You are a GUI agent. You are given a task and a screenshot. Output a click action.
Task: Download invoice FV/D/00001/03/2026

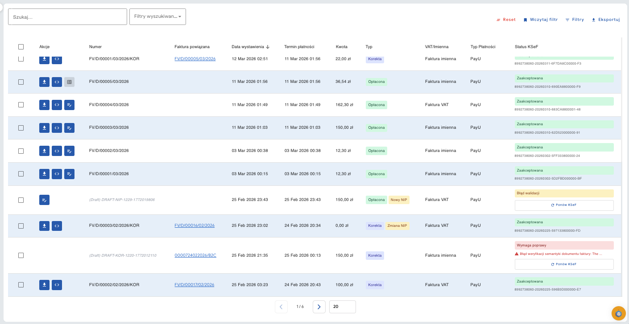click(x=44, y=174)
